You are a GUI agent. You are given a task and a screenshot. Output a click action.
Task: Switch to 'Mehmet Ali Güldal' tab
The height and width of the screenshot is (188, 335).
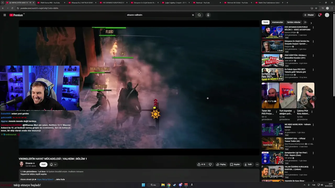tap(238, 3)
